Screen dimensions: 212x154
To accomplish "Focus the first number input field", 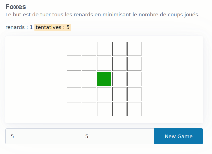I will click(43, 136).
